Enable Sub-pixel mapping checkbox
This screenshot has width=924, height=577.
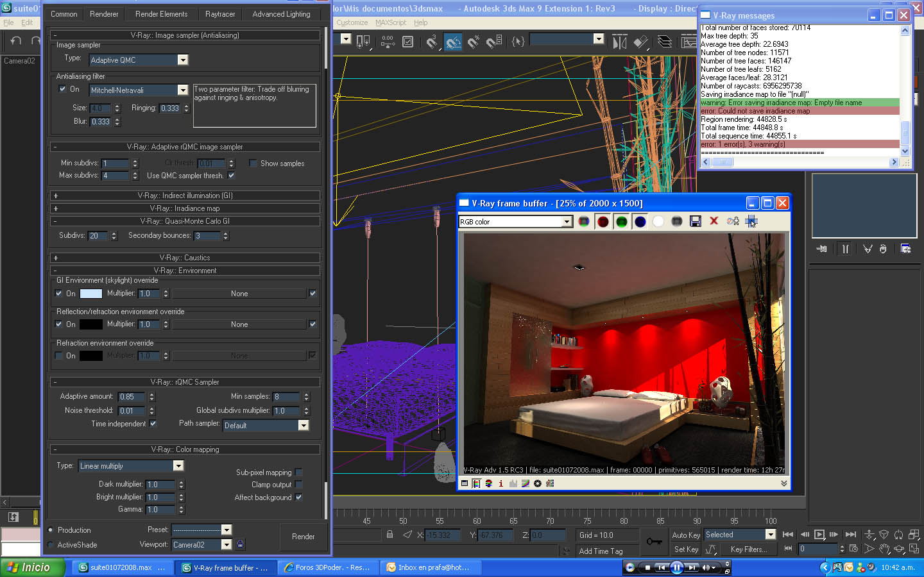coord(299,472)
